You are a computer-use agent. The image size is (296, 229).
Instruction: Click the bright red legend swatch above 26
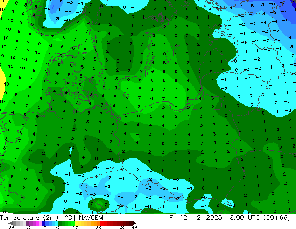click(x=102, y=223)
